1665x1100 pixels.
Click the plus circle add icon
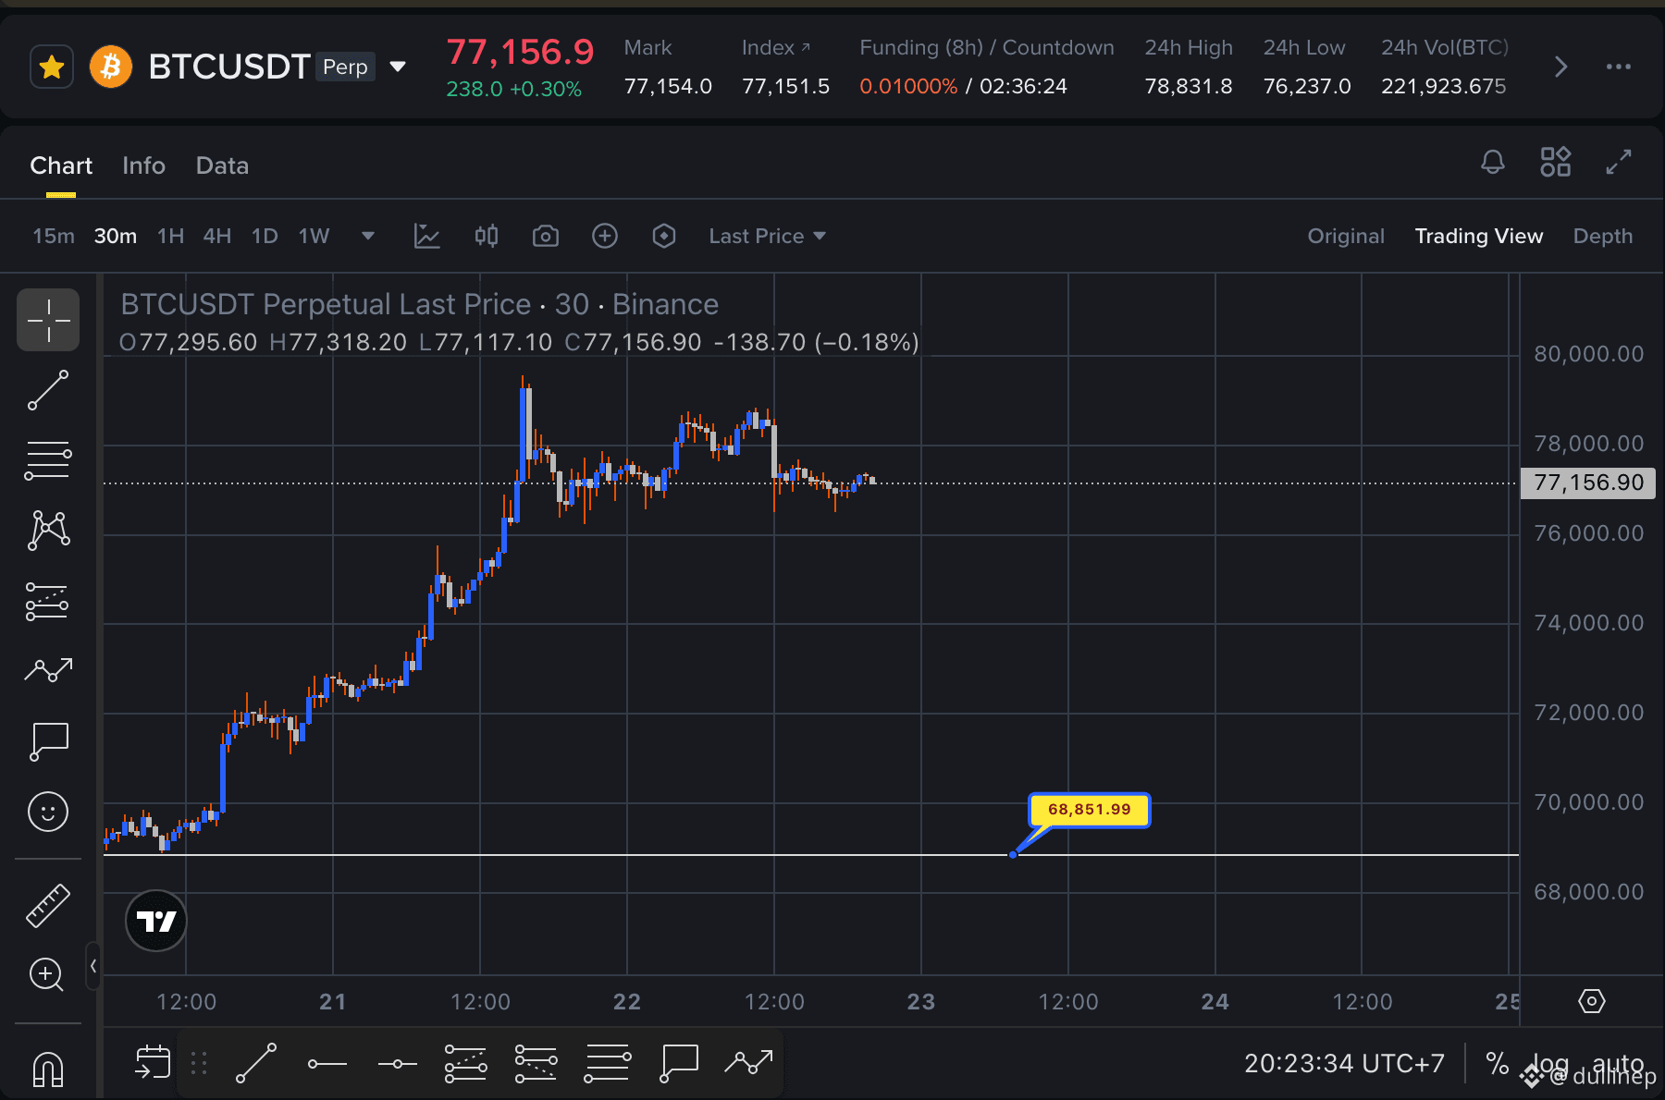(x=604, y=236)
